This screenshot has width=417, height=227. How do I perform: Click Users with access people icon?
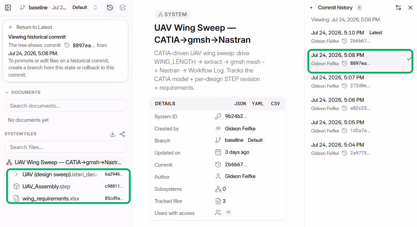click(218, 213)
